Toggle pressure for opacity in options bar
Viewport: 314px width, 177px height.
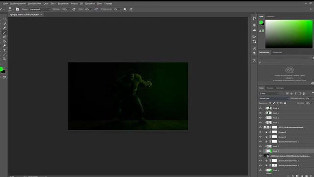pyautogui.click(x=74, y=9)
